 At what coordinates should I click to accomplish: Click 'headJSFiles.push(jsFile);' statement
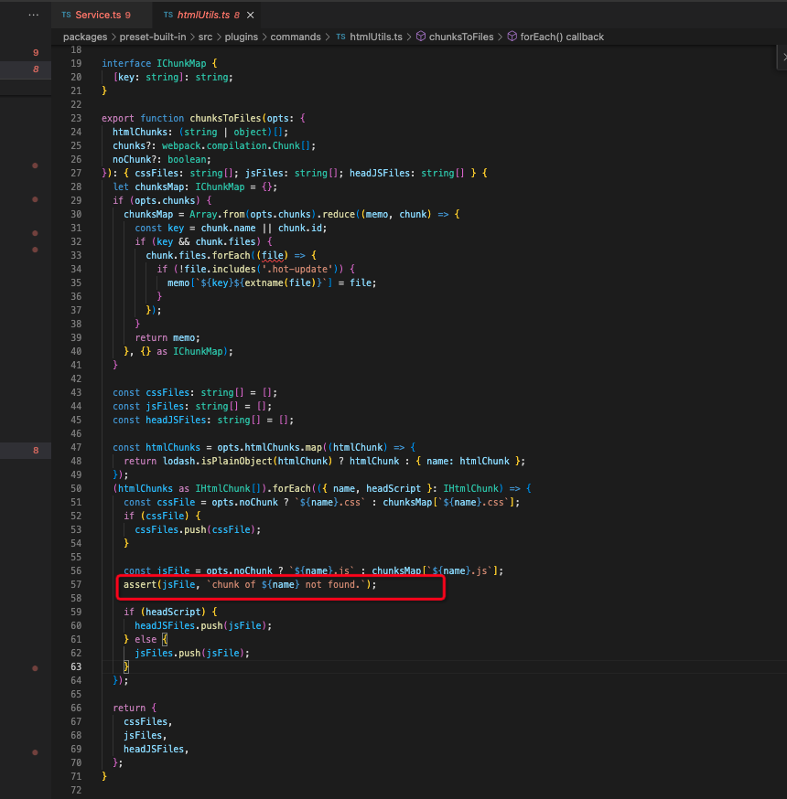tap(203, 625)
